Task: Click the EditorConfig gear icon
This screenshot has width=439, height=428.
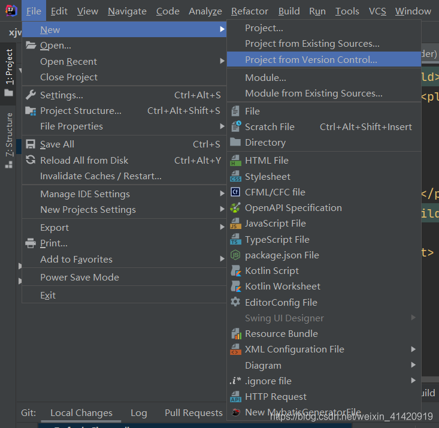Action: [235, 302]
